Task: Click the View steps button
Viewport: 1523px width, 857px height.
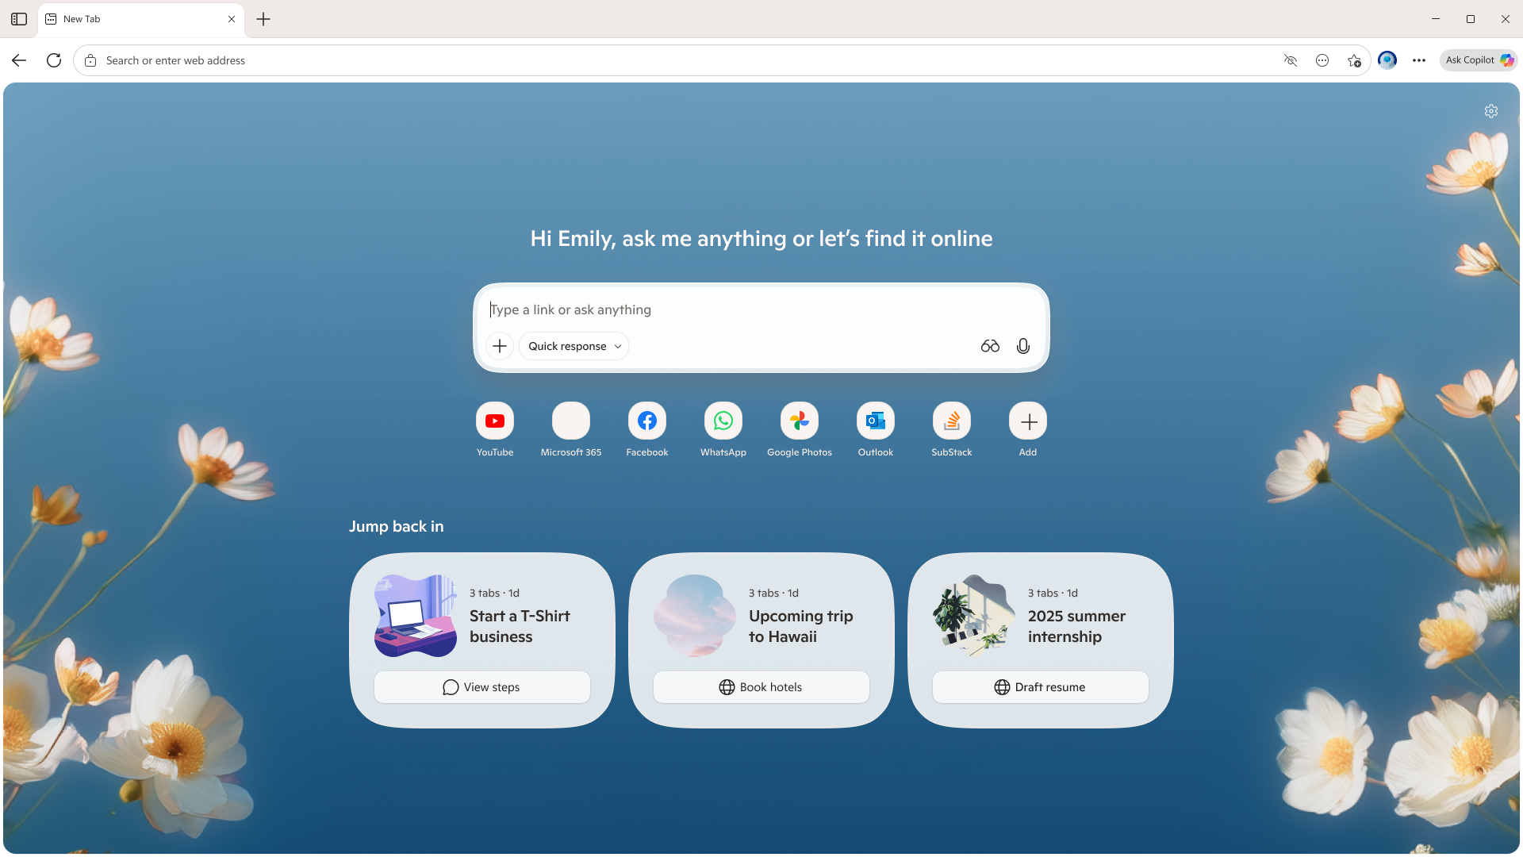Action: pos(482,687)
